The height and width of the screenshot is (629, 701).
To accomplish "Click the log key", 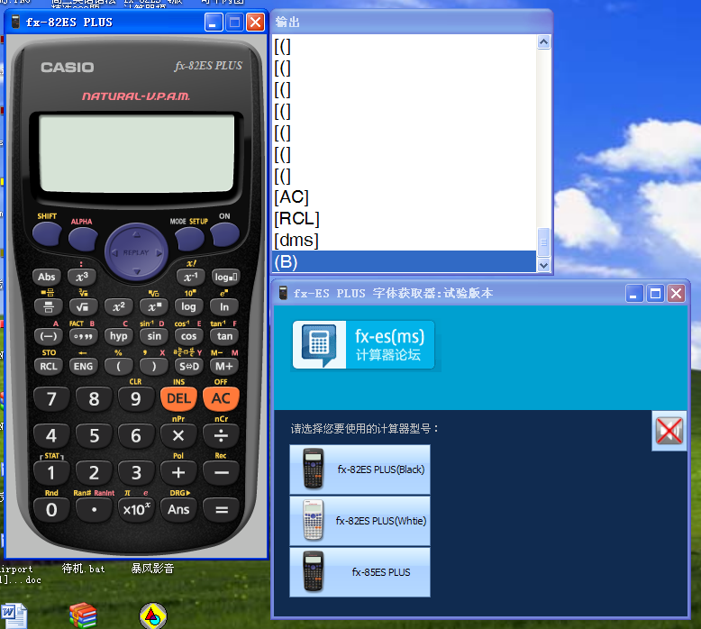I will [x=188, y=306].
